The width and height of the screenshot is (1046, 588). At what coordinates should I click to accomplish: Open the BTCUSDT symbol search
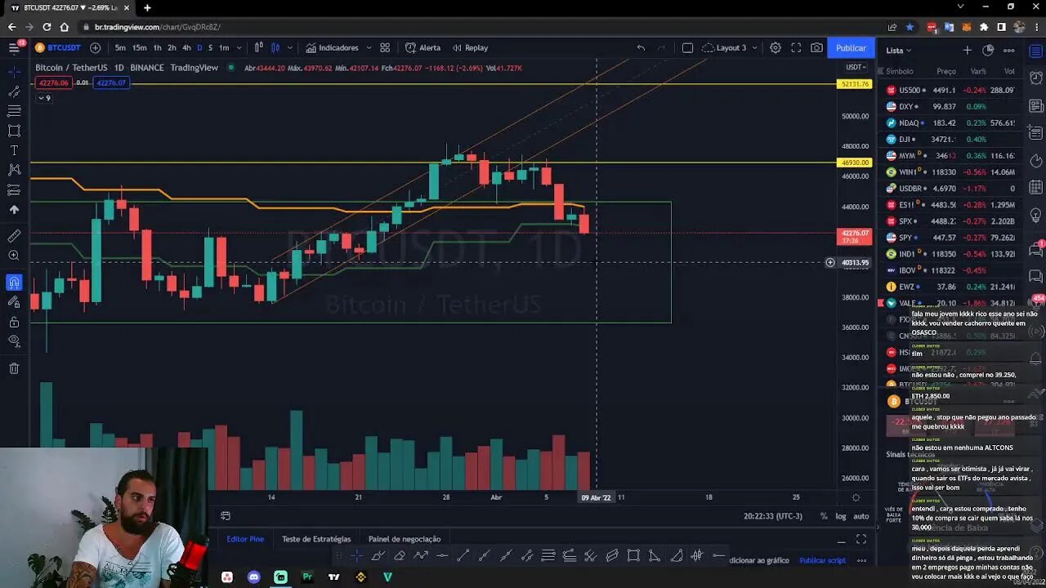coord(57,47)
